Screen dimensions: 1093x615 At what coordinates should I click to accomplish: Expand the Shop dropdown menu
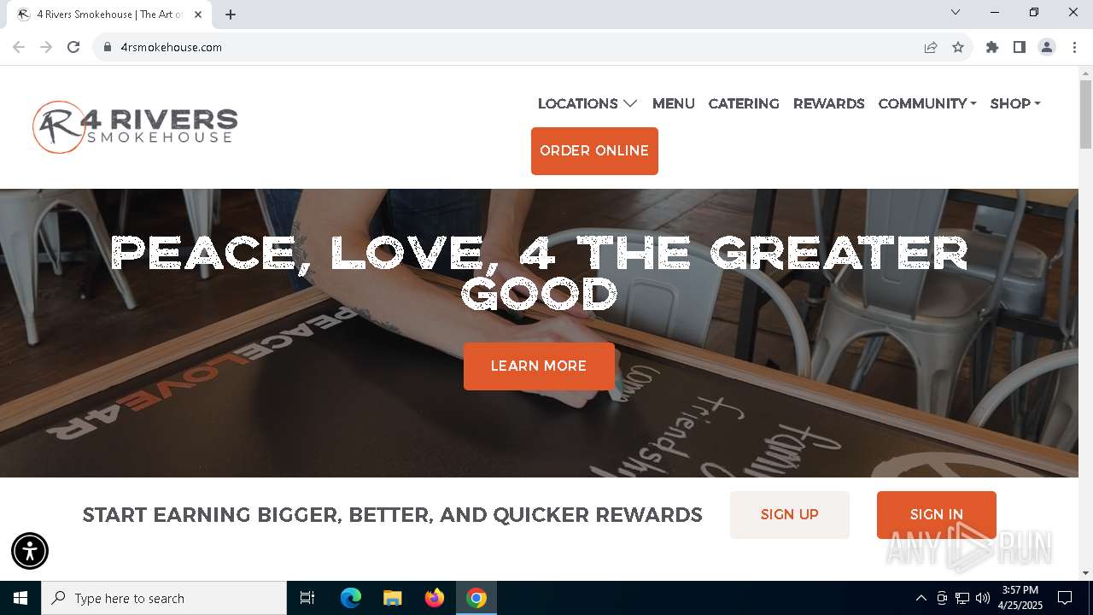tap(1015, 103)
